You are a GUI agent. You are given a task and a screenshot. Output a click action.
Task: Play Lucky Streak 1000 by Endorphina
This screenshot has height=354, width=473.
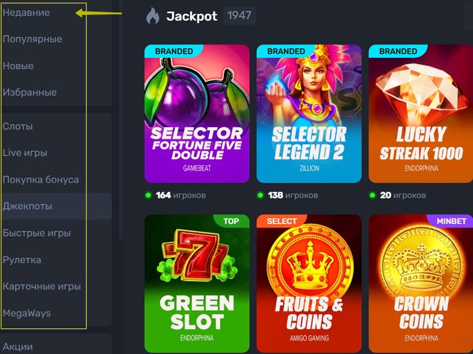click(421, 113)
